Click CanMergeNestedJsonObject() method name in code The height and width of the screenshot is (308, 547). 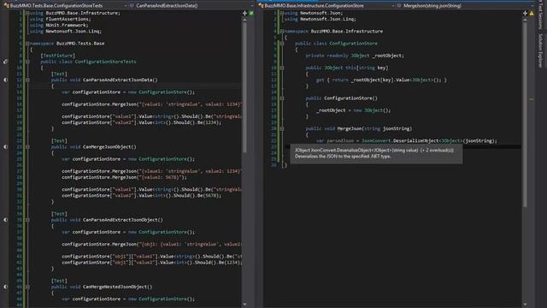tap(118, 287)
